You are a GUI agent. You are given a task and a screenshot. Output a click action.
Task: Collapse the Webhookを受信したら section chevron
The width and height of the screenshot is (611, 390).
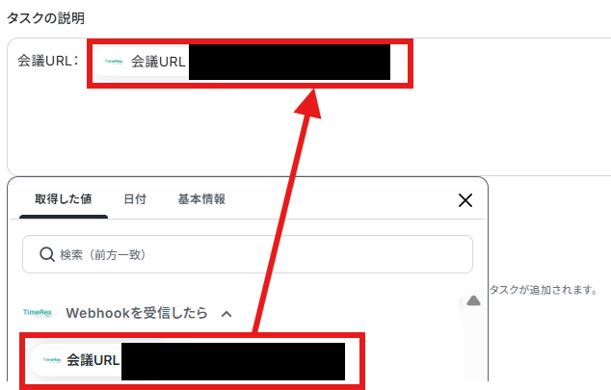pyautogui.click(x=226, y=314)
